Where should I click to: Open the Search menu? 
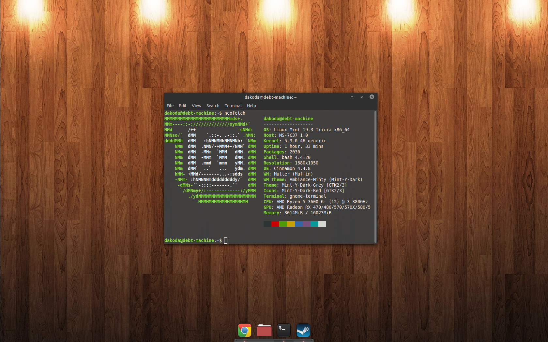point(213,106)
